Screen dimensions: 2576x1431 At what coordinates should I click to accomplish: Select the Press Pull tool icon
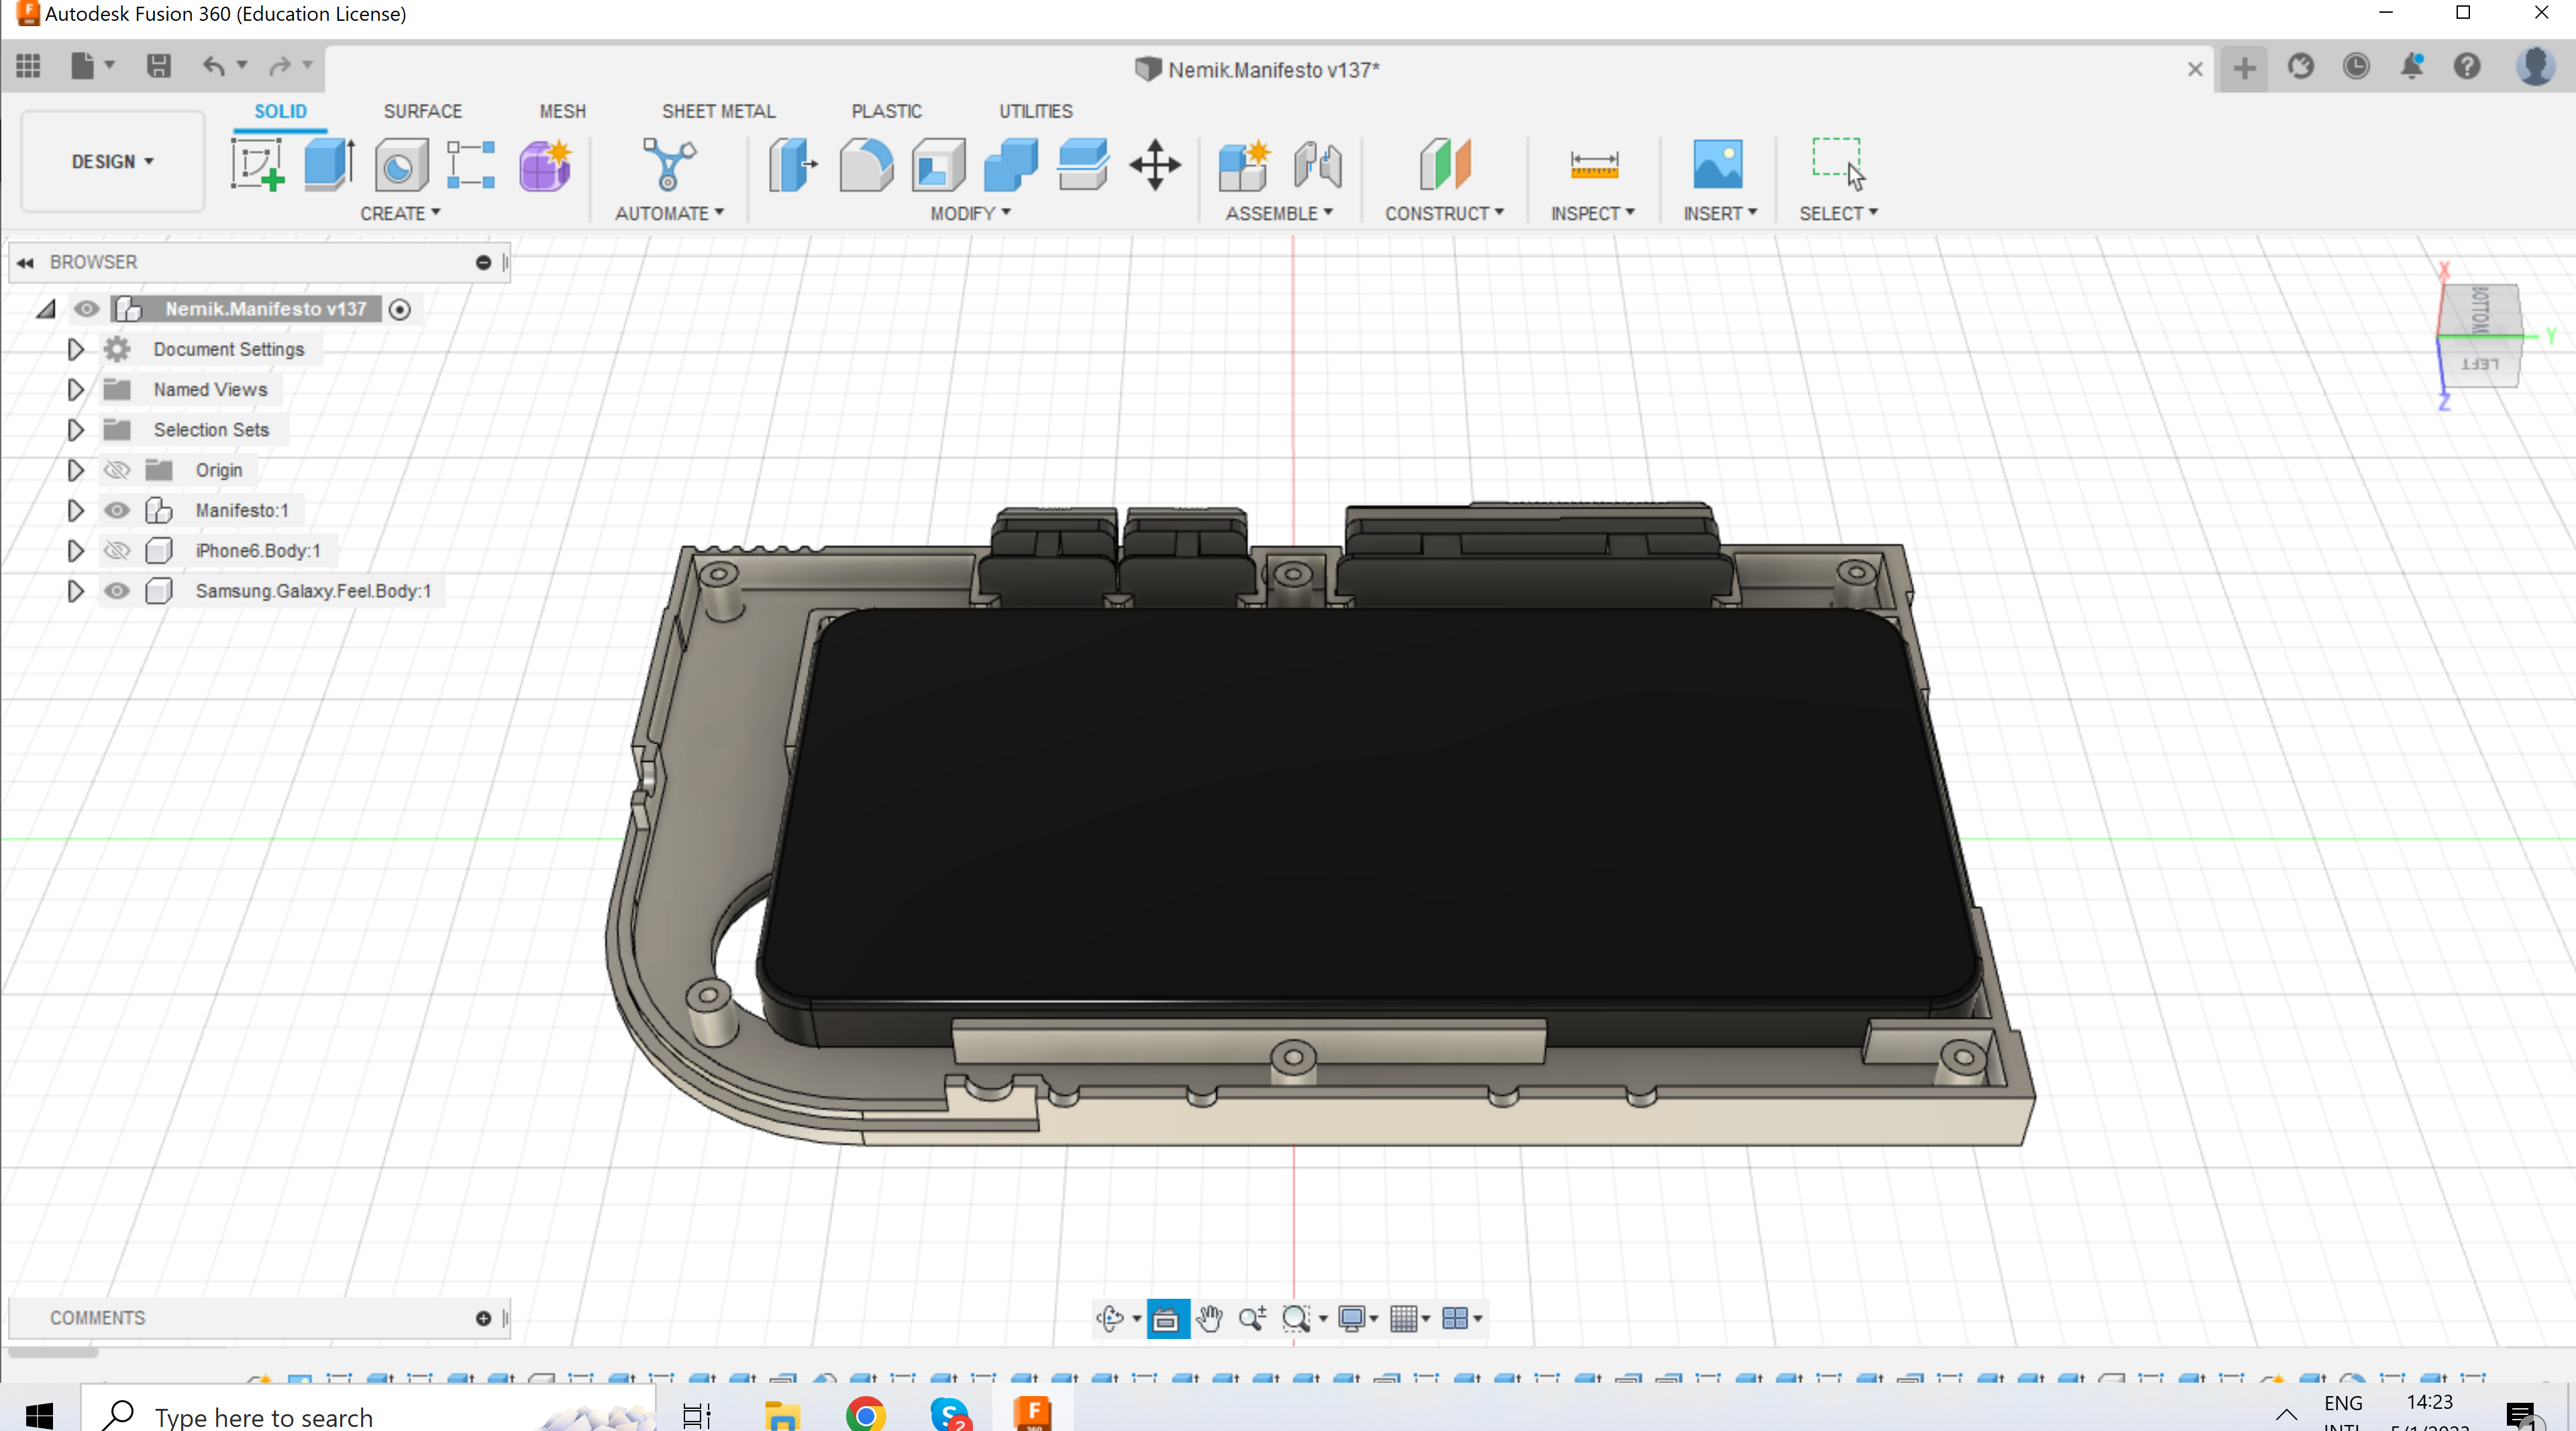coord(793,164)
